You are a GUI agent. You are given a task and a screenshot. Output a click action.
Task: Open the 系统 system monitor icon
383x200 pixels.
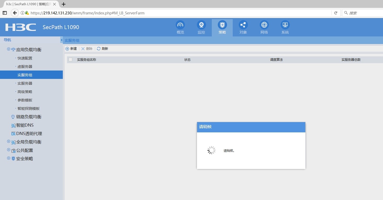pos(285,25)
